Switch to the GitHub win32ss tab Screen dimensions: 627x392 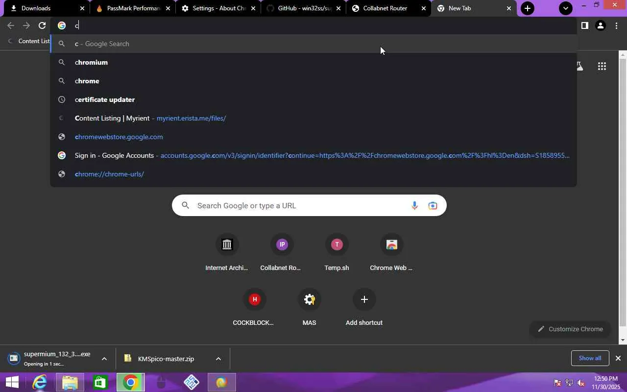[x=304, y=8]
